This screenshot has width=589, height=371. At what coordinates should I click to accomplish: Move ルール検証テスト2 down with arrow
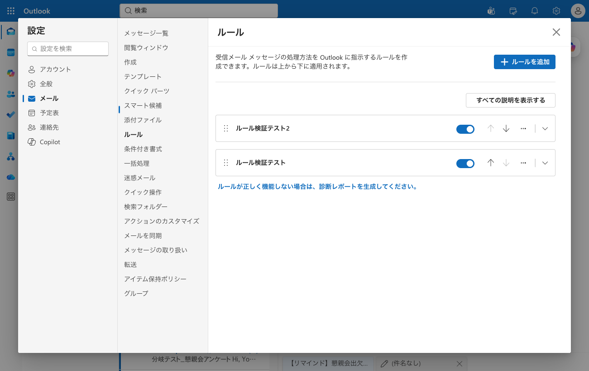coord(506,129)
